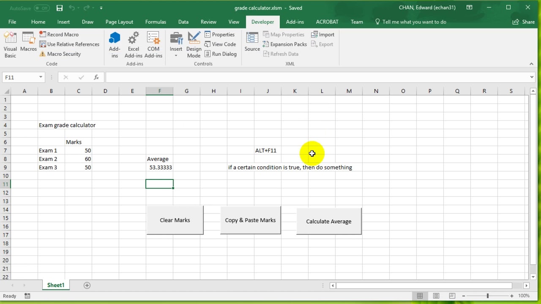Image resolution: width=541 pixels, height=304 pixels.
Task: Expand the formula bar
Action: click(532, 77)
